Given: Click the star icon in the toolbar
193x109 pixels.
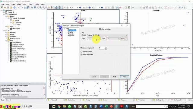Looking at the screenshot, I should (x=84, y=8).
